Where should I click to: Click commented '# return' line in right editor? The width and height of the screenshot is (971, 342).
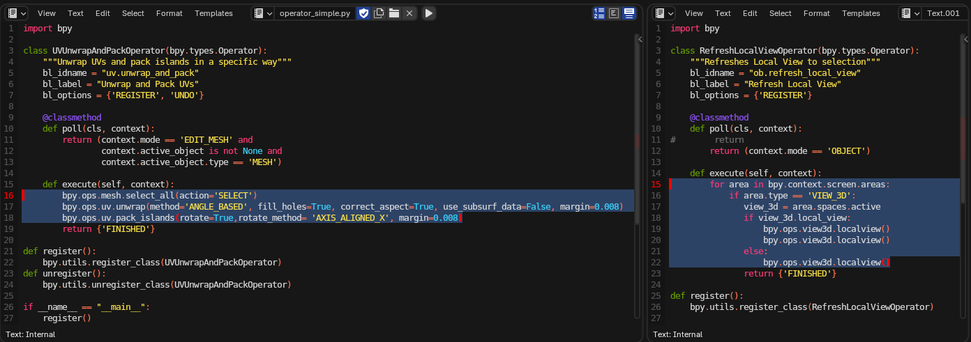(x=707, y=140)
